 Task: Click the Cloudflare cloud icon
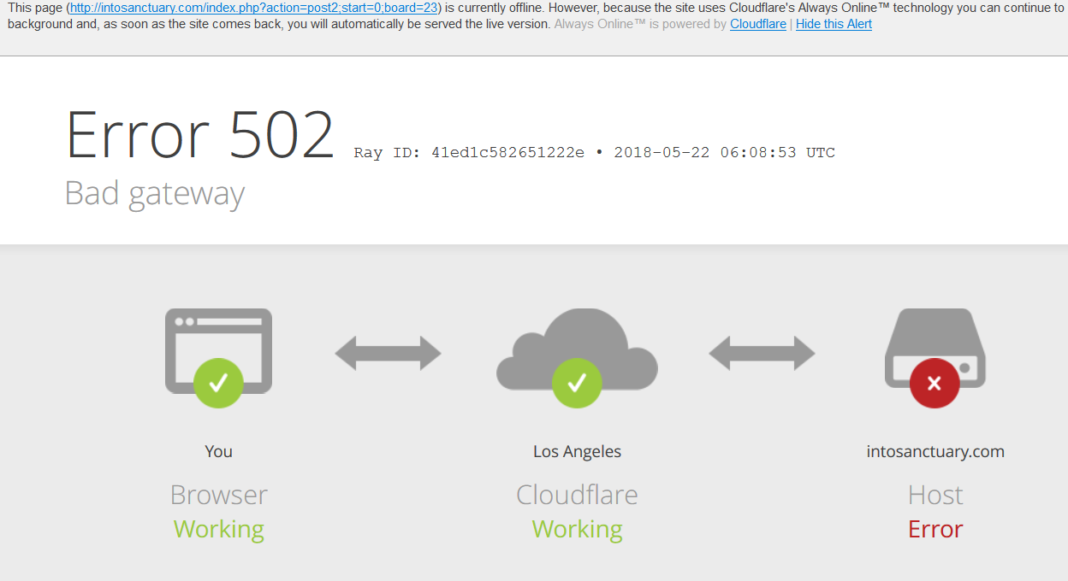[577, 349]
